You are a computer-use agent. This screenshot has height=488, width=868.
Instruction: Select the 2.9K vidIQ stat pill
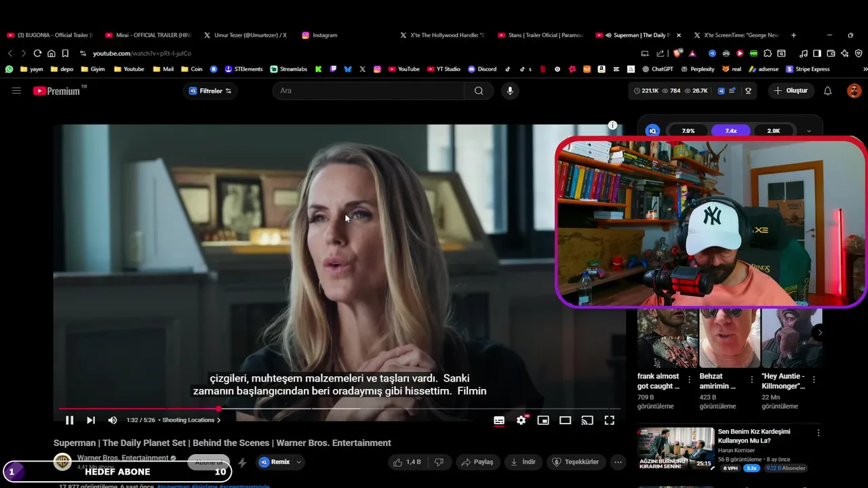point(774,131)
